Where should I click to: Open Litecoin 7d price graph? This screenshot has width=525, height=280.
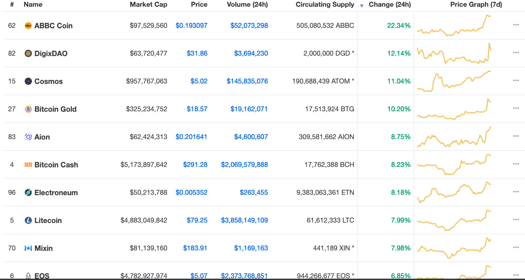[454, 220]
